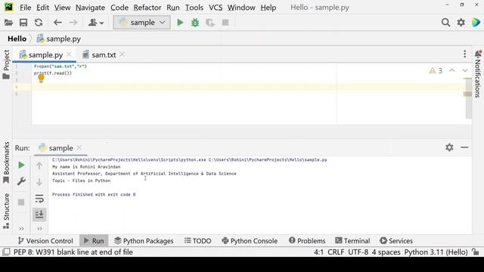Open the Code menu
The height and width of the screenshot is (272, 484).
[x=119, y=8]
